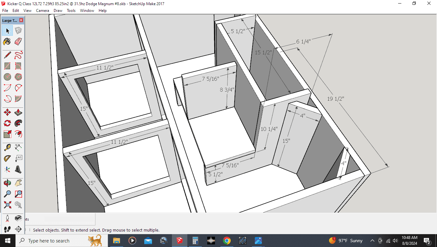437x247 pixels.
Task: Open Google Chrome from the taskbar
Action: 227,241
